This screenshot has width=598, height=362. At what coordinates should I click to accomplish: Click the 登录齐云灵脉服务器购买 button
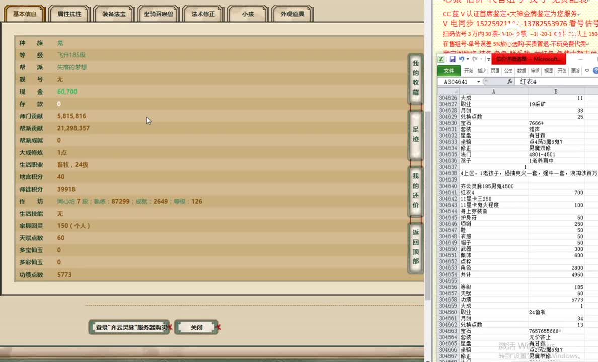tap(129, 327)
